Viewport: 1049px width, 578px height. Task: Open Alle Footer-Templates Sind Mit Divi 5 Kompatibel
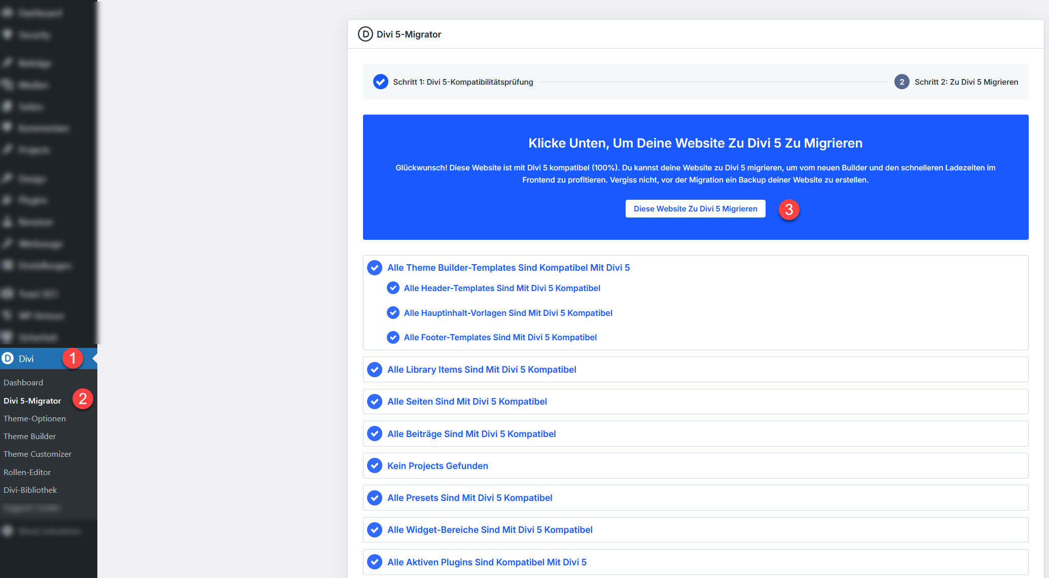pos(500,337)
